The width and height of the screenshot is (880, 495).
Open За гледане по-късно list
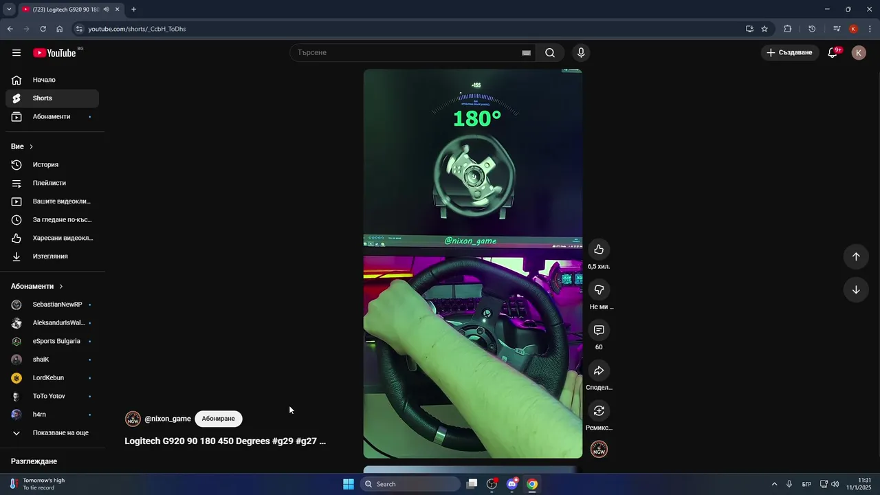pyautogui.click(x=52, y=220)
